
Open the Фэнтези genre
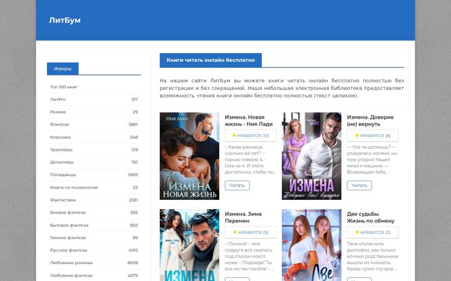coord(60,124)
